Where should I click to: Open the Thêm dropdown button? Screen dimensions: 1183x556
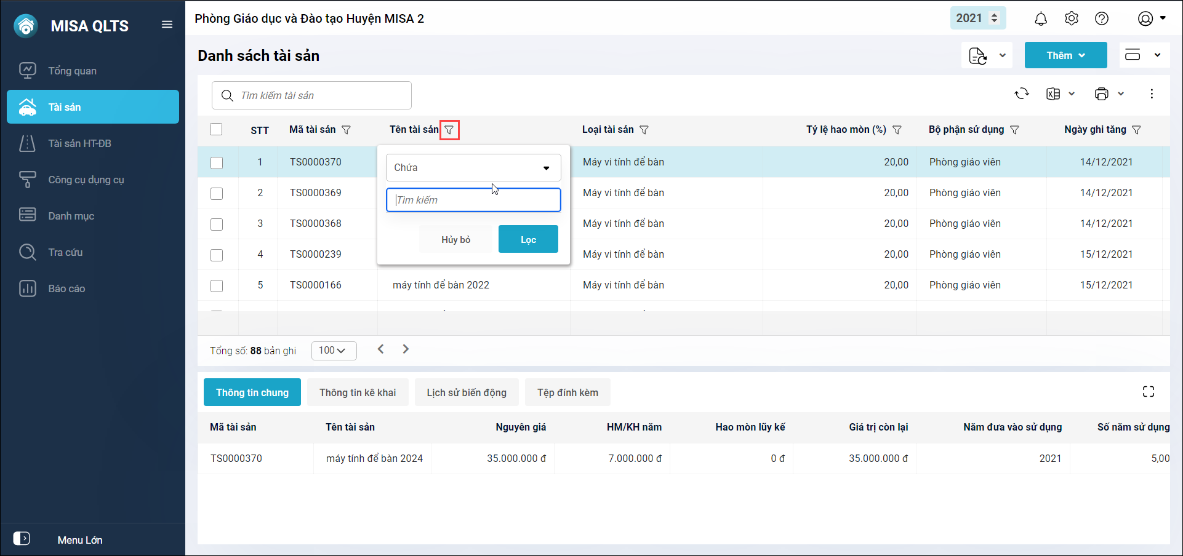click(x=1065, y=55)
